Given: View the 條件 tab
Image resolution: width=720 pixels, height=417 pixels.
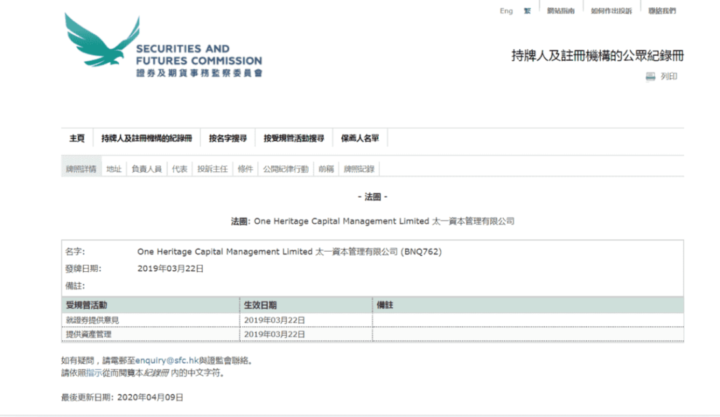Looking at the screenshot, I should click(x=245, y=169).
